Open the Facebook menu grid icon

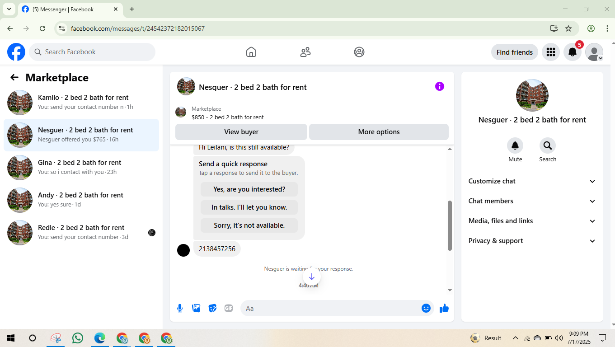coord(551,52)
